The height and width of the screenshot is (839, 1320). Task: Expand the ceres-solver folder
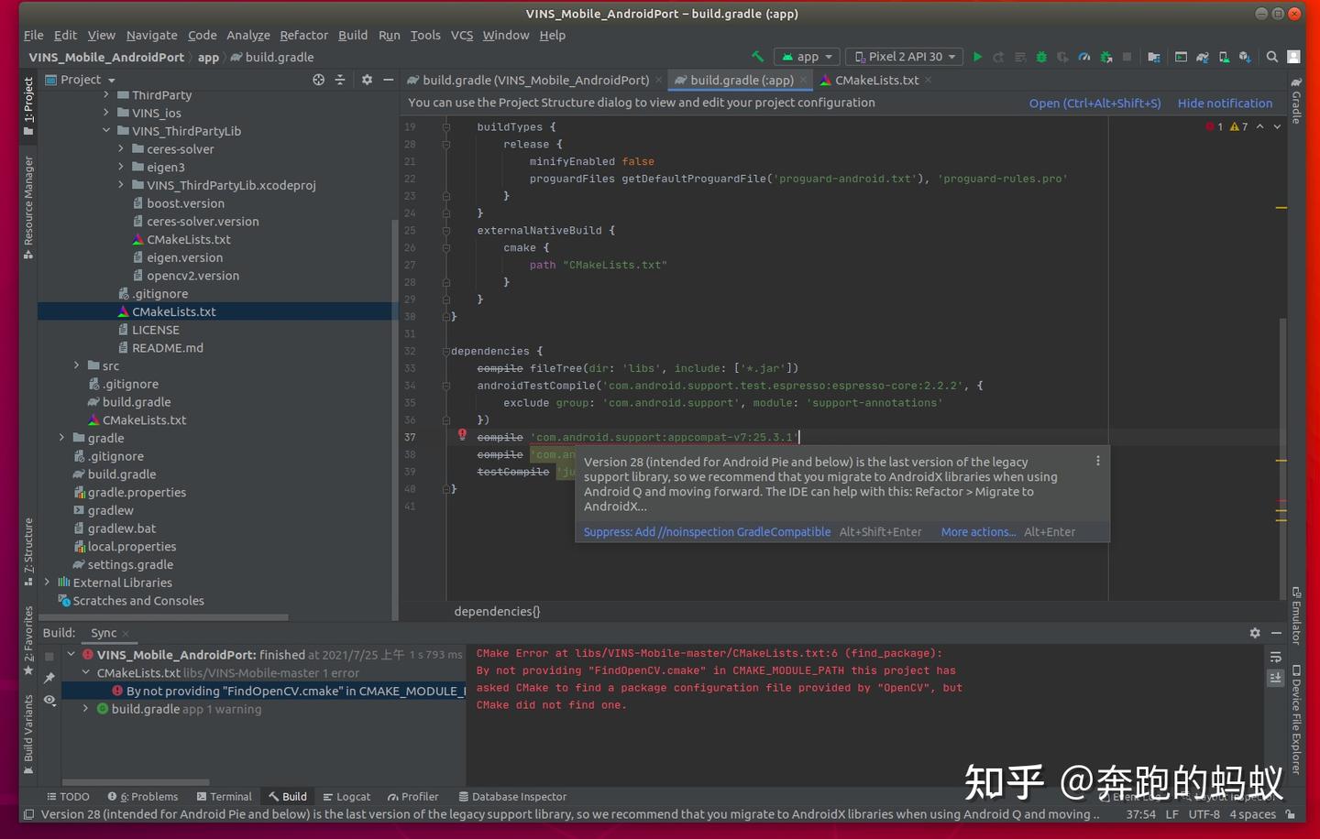(121, 148)
